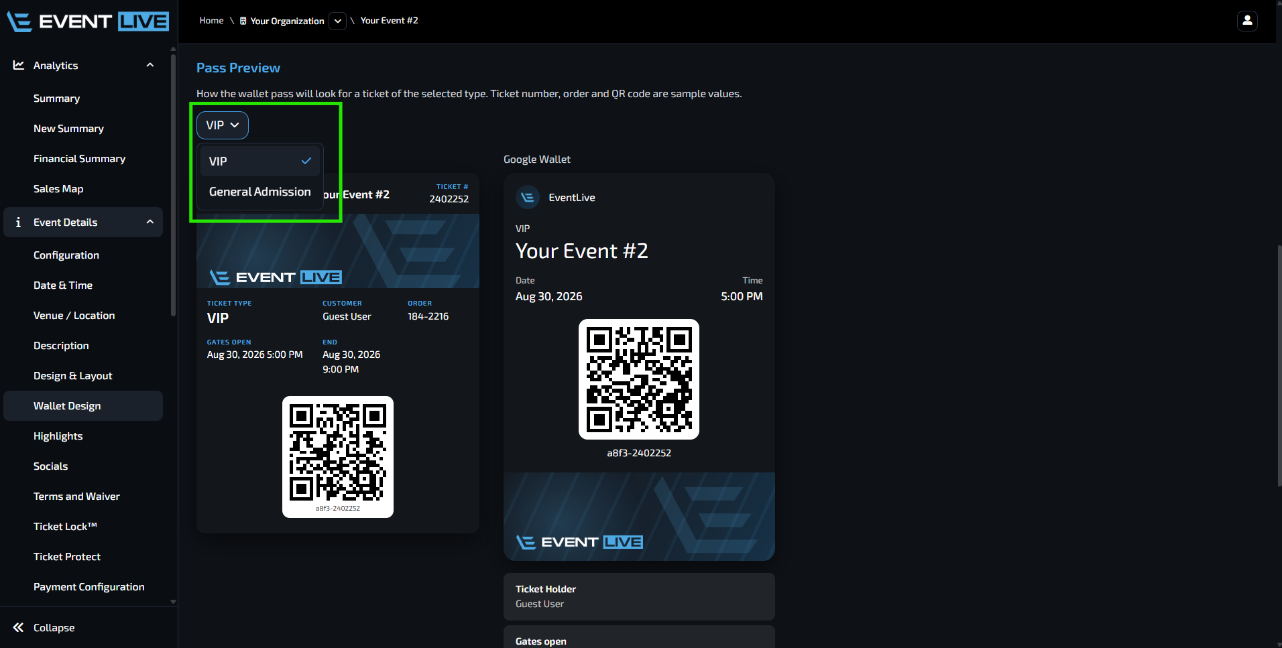The width and height of the screenshot is (1282, 648).
Task: Click the Pass Preview heading
Action: click(x=238, y=68)
